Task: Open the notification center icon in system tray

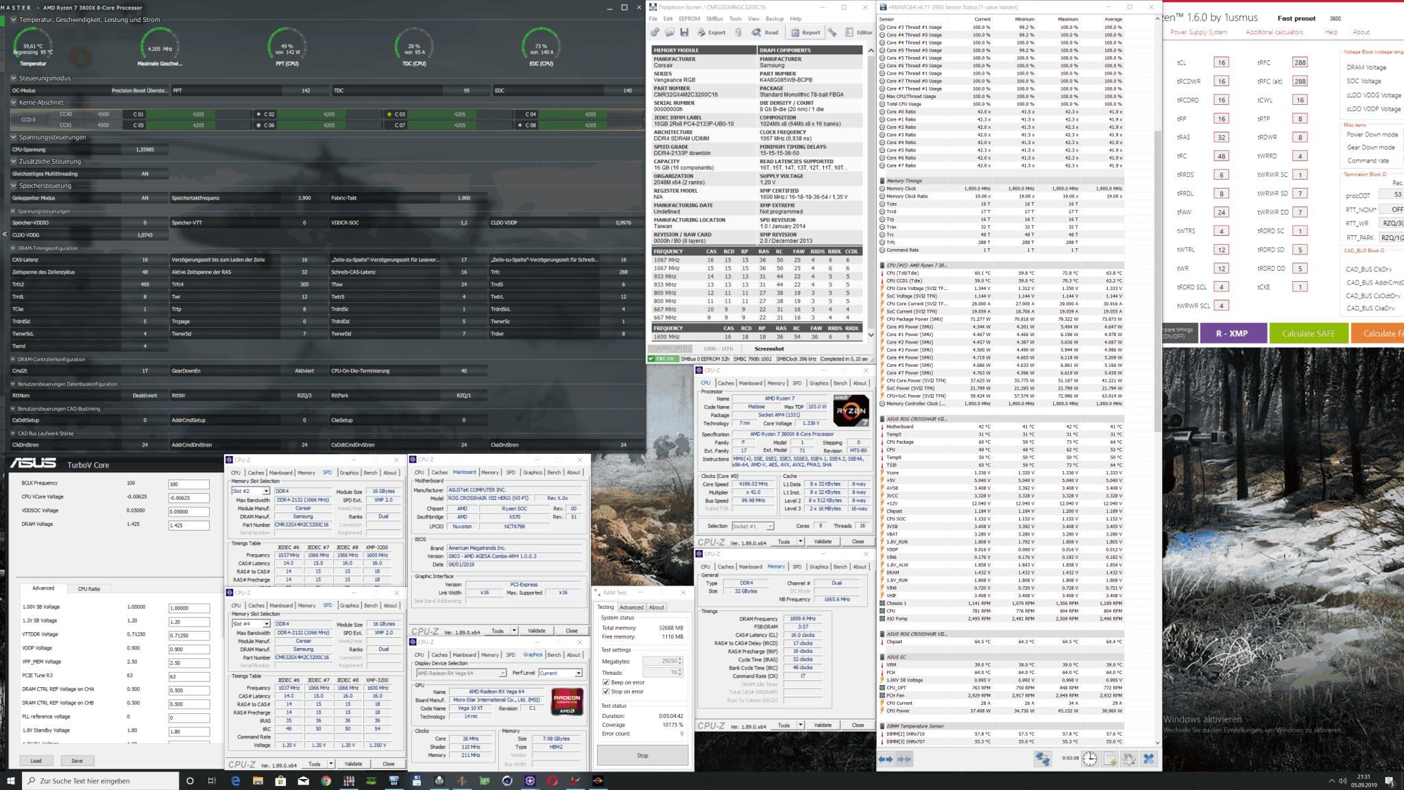Action: click(1390, 781)
